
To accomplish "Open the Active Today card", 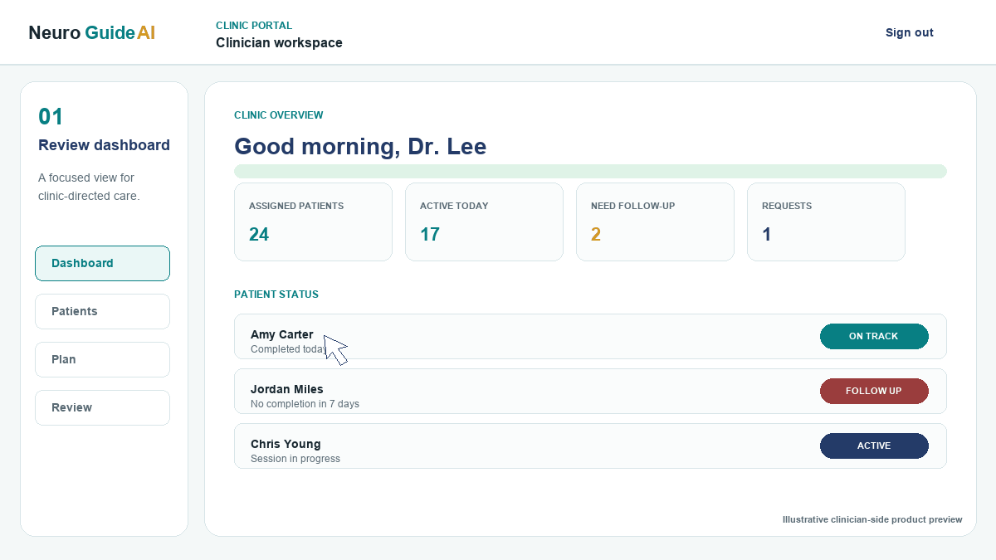I will 484,222.
